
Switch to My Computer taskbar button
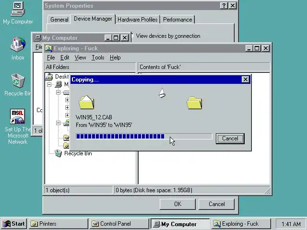coord(180,224)
